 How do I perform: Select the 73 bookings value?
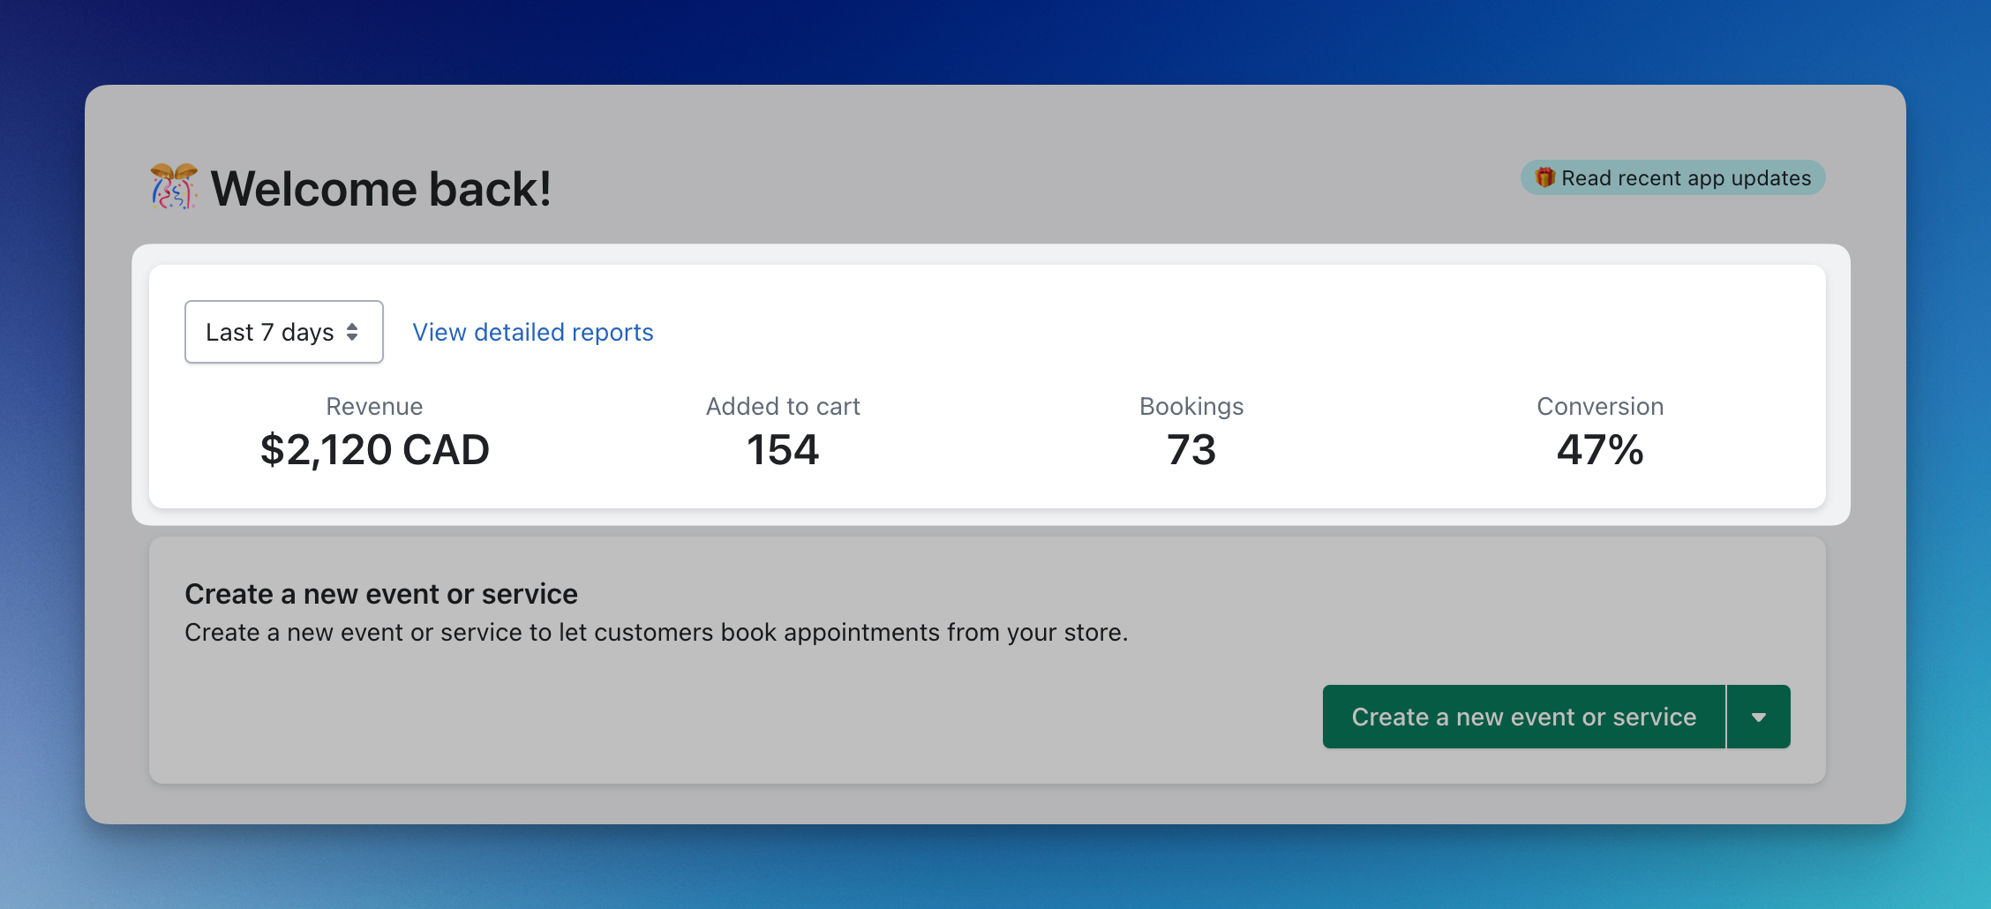click(x=1191, y=450)
